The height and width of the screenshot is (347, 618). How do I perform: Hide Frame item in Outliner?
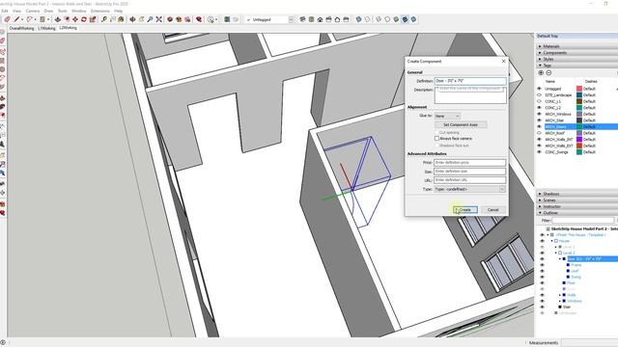tap(542, 265)
